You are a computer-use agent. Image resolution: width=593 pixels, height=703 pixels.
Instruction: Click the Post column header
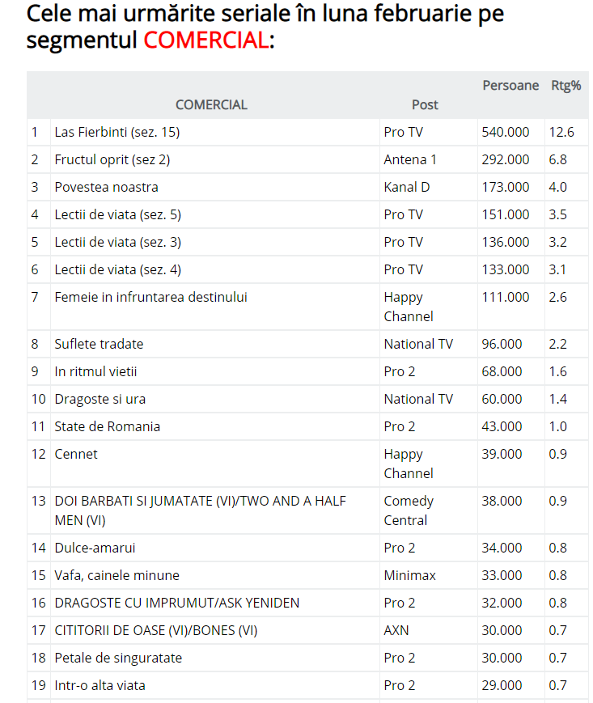coord(425,104)
